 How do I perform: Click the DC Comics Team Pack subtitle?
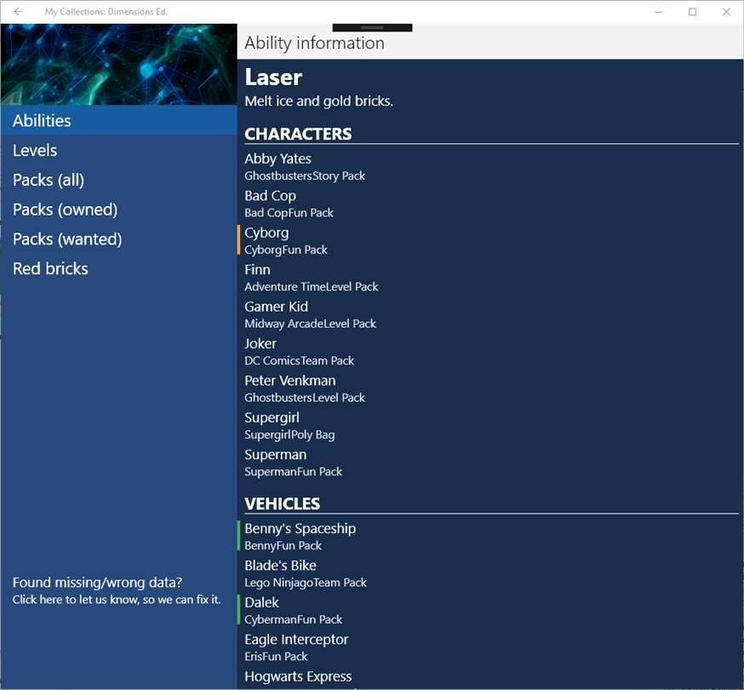pyautogui.click(x=299, y=361)
